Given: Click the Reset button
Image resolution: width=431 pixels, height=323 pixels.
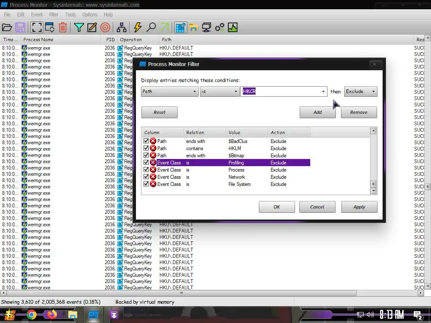Looking at the screenshot, I should click(x=160, y=112).
